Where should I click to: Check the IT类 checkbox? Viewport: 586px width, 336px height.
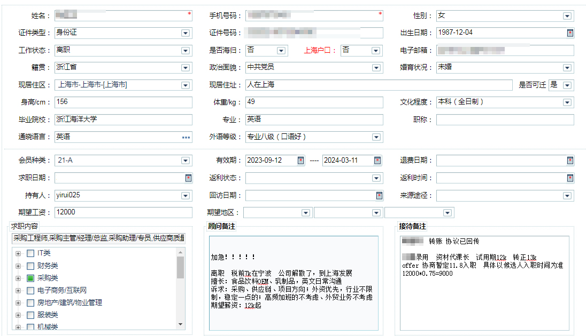click(30, 253)
